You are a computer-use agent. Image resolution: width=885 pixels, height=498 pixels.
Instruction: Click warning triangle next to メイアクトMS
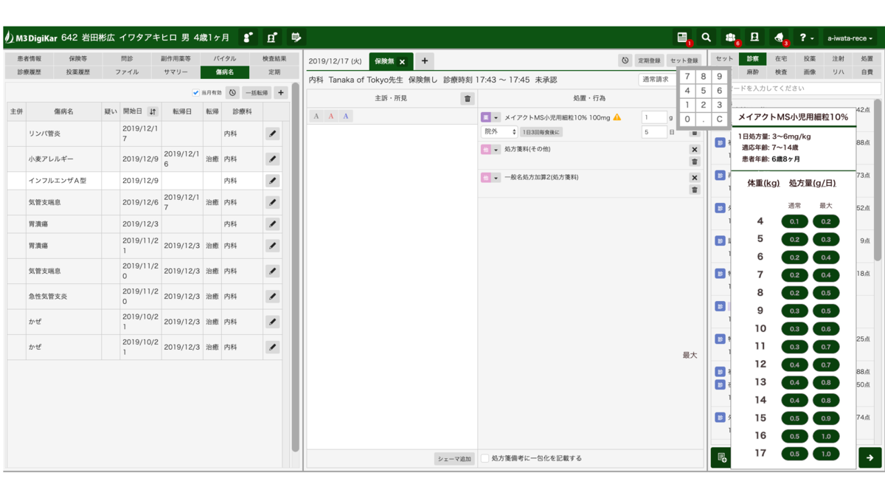click(x=617, y=117)
